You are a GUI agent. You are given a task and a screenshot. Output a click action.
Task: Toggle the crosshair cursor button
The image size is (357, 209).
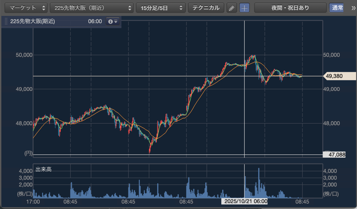245,8
